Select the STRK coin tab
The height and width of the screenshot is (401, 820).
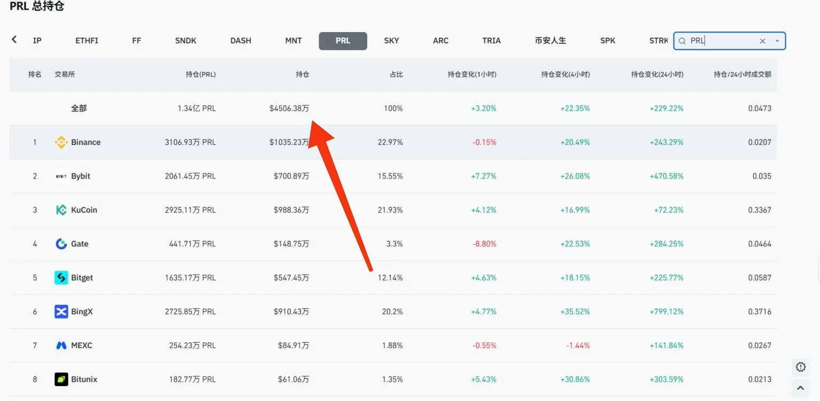[x=659, y=41]
